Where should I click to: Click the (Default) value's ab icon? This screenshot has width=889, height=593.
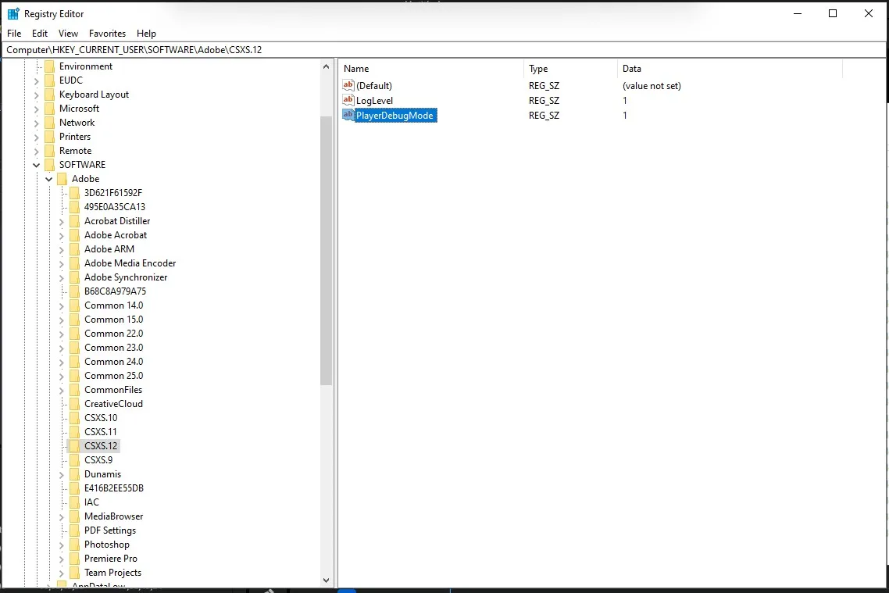348,86
